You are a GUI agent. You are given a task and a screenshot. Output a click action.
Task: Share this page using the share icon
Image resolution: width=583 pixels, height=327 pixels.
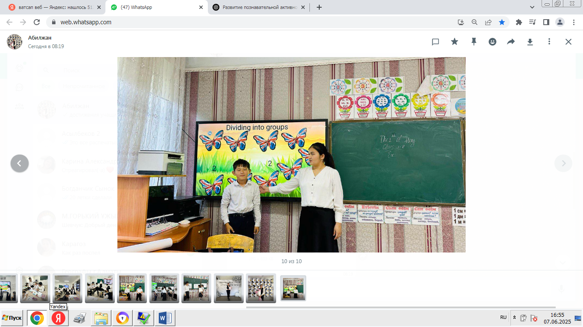pyautogui.click(x=488, y=22)
